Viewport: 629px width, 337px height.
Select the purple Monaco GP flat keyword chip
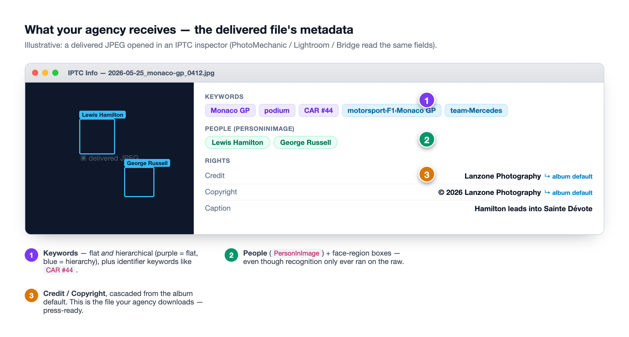[230, 110]
